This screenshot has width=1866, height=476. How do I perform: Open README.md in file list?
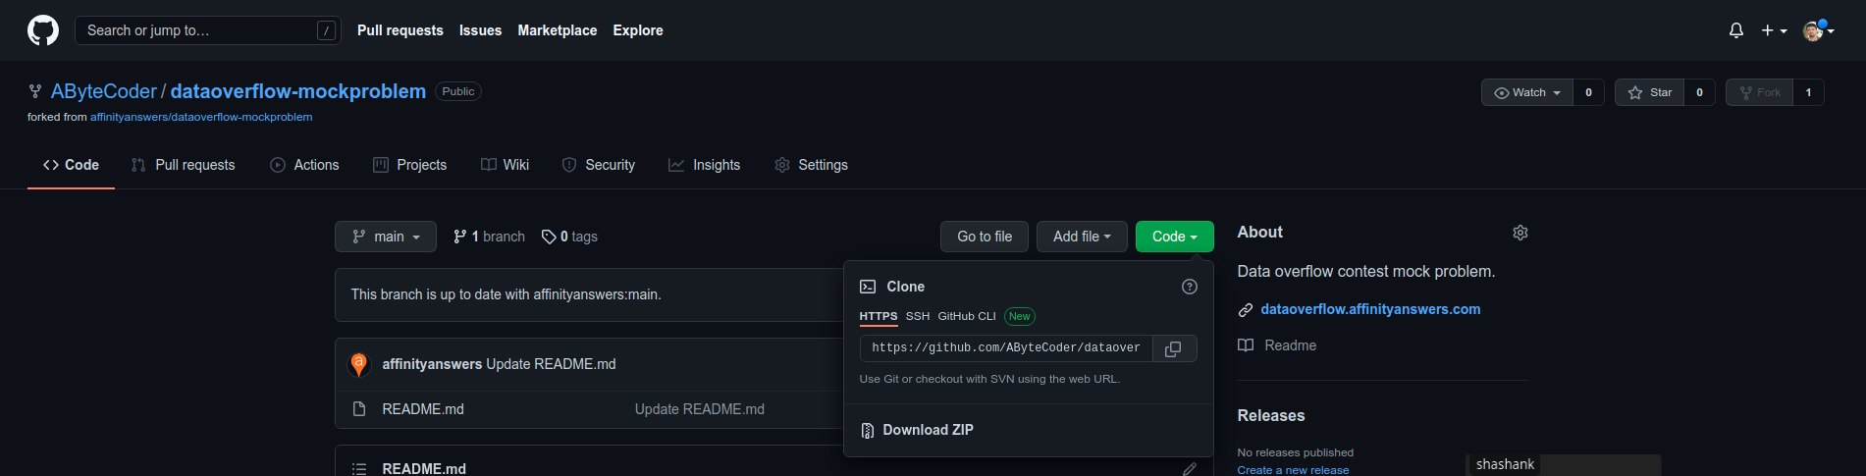coord(423,409)
